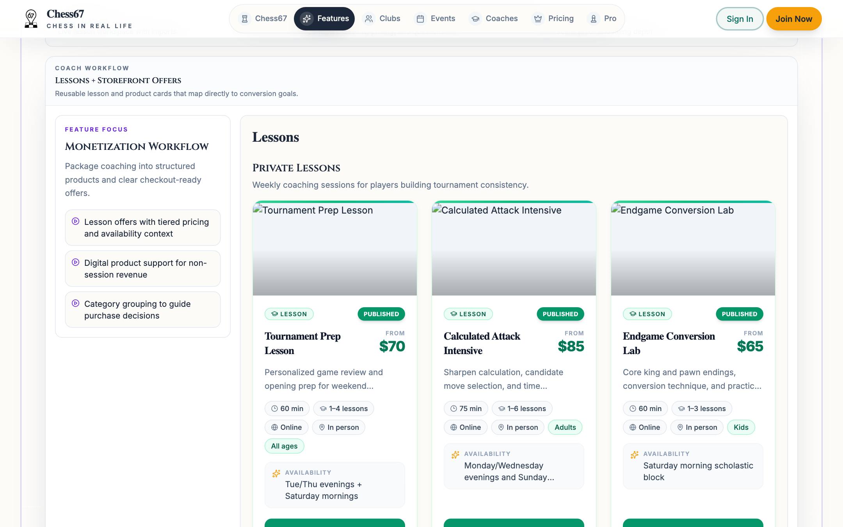
Task: Click the Calculated Attack Intensive image
Action: (514, 249)
